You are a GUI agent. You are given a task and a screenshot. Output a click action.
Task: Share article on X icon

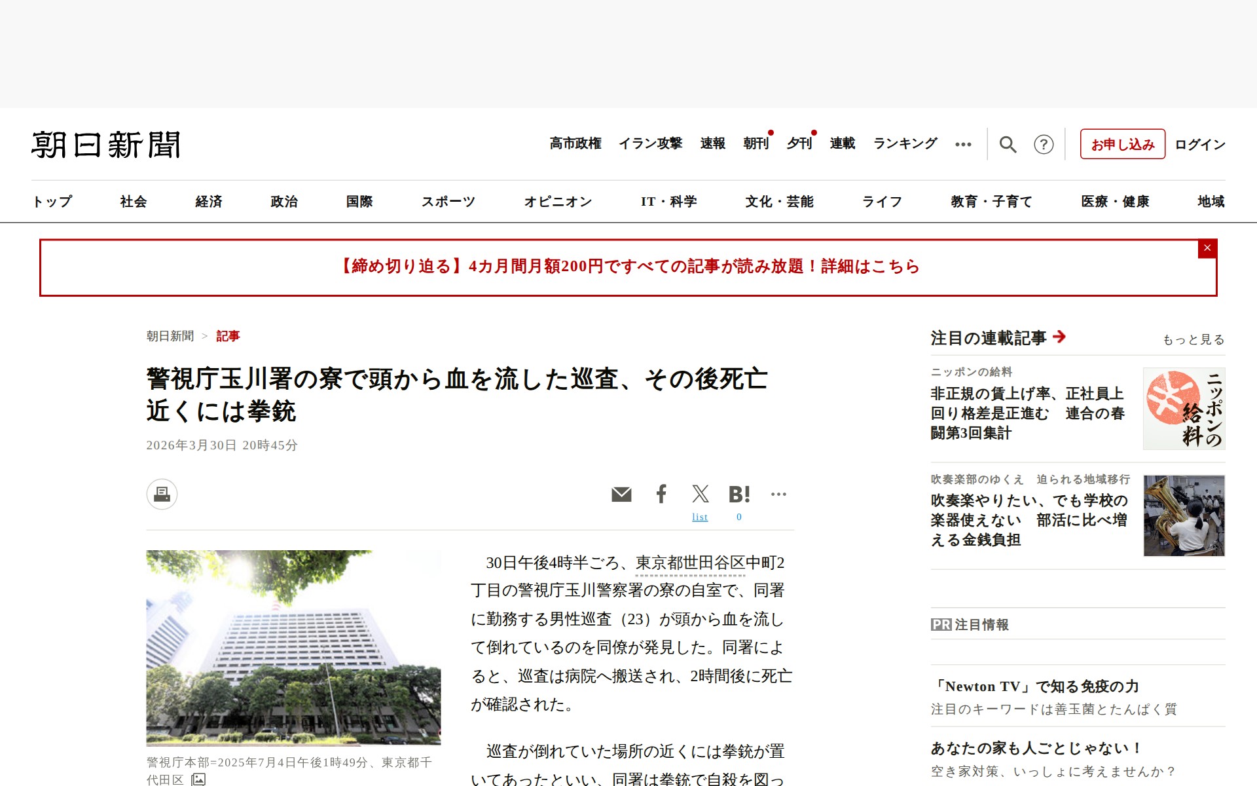(x=700, y=494)
